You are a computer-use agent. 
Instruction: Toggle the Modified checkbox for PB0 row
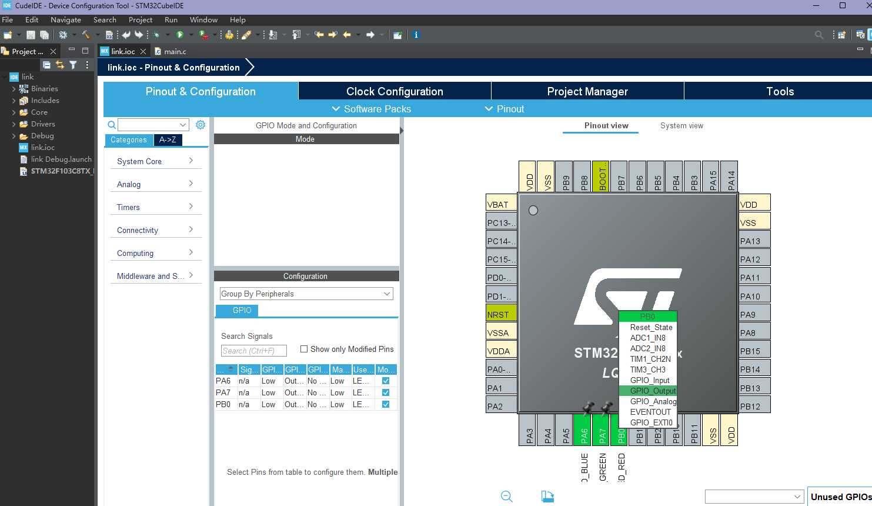point(386,404)
